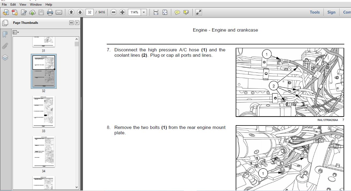This screenshot has width=351, height=191.
Task: Open the Edit menu
Action: [x=13, y=4]
